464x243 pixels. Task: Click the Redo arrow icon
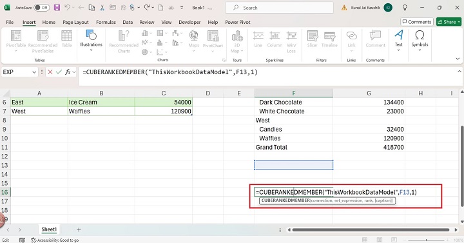147,8
